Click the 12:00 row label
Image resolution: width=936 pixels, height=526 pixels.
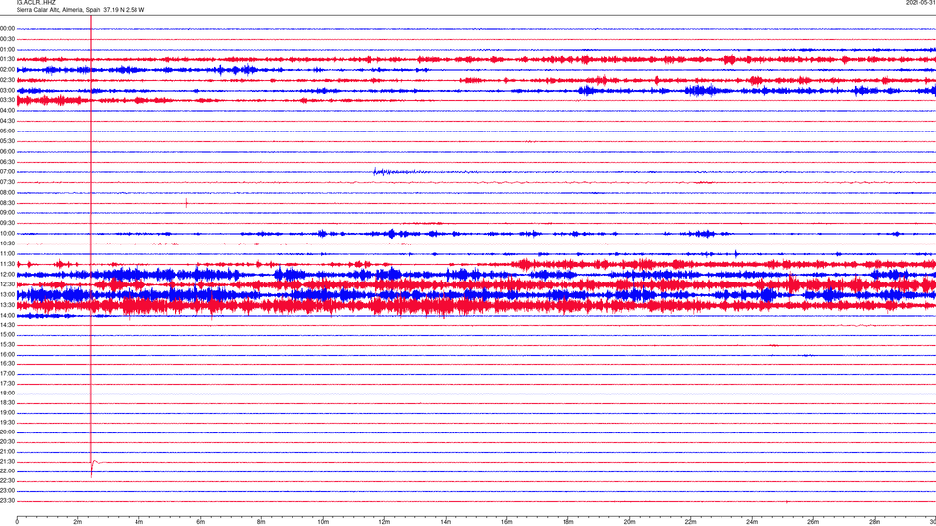(x=7, y=275)
